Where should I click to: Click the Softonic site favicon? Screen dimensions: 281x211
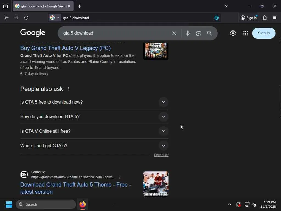pos(24,174)
